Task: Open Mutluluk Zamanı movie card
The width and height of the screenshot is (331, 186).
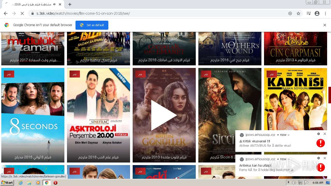Action: 33,48
